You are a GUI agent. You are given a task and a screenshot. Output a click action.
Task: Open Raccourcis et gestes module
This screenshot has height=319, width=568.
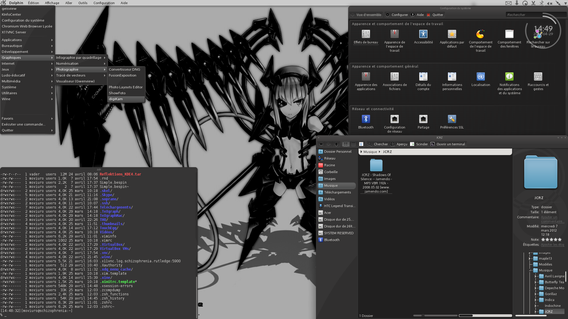coord(538,81)
